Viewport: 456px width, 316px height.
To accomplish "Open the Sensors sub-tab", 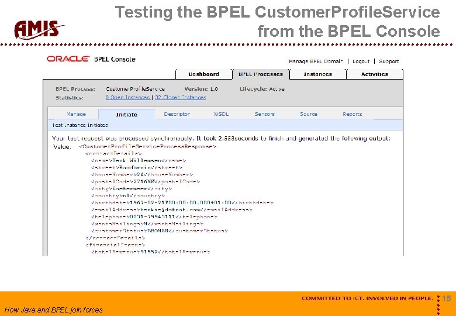I will [x=265, y=114].
